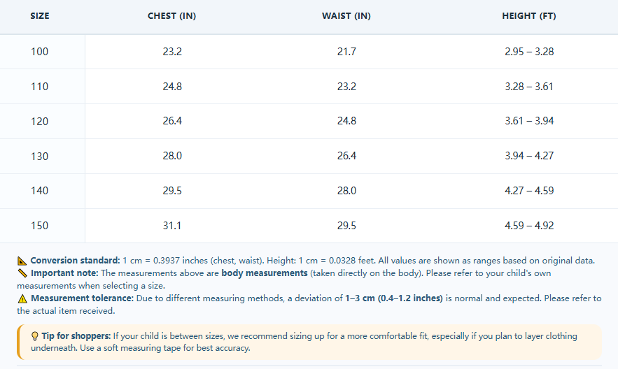Image resolution: width=618 pixels, height=369 pixels.
Task: Select the CHEST (IN) column header
Action: coord(172,16)
